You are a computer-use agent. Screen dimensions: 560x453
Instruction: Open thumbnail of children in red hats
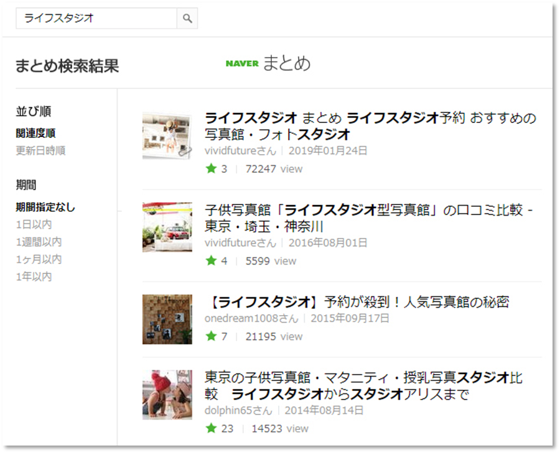pyautogui.click(x=167, y=395)
